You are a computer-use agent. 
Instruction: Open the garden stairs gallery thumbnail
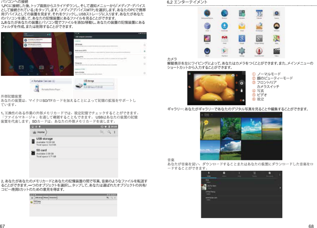point(230,129)
